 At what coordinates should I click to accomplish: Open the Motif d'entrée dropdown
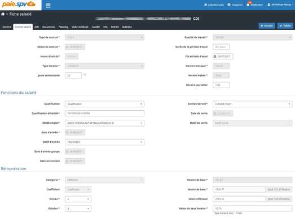click(x=104, y=142)
